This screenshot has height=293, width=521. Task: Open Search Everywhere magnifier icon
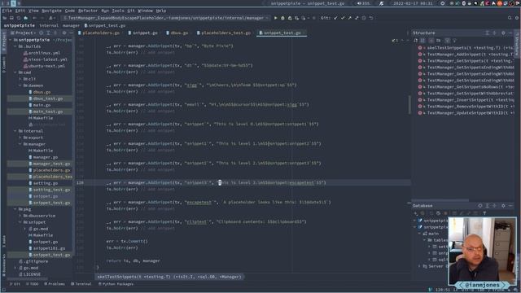click(510, 18)
